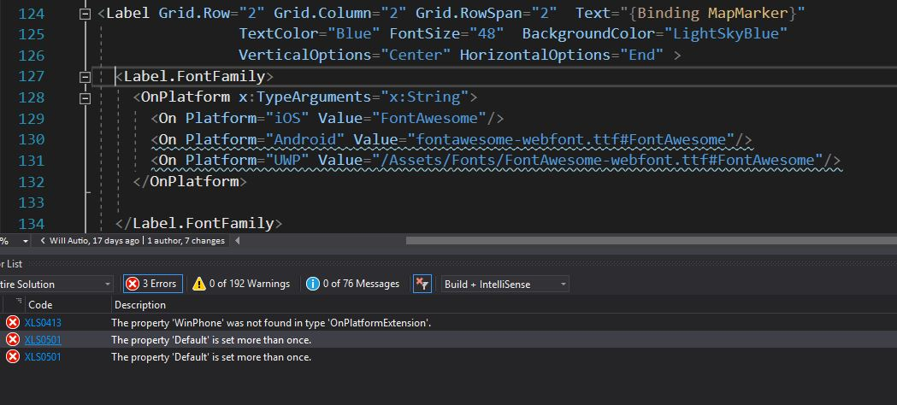This screenshot has height=405, width=897.
Task: Toggle the 0 of 192 Warnings filter
Action: tap(241, 284)
